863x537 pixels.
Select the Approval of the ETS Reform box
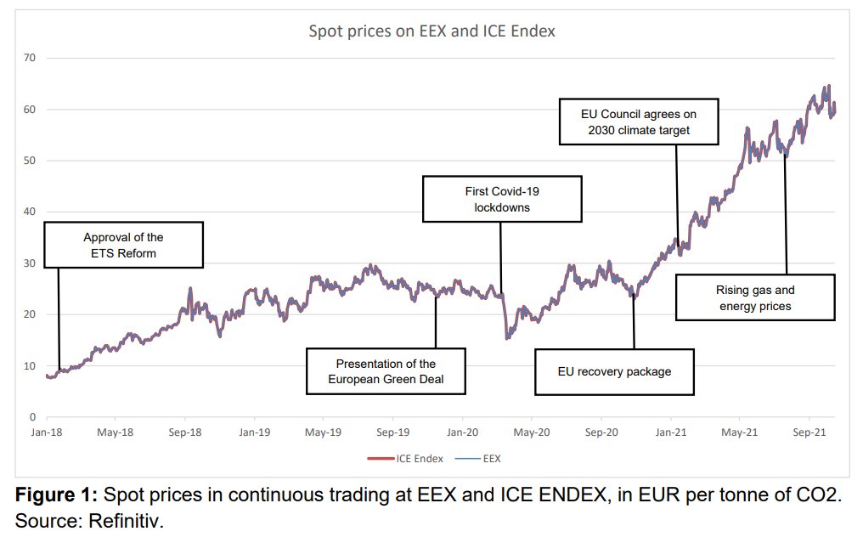123,245
